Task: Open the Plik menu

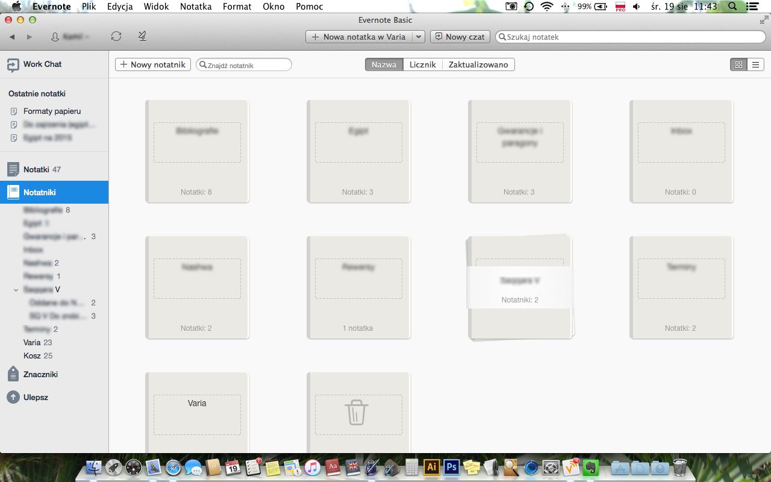Action: pyautogui.click(x=89, y=7)
